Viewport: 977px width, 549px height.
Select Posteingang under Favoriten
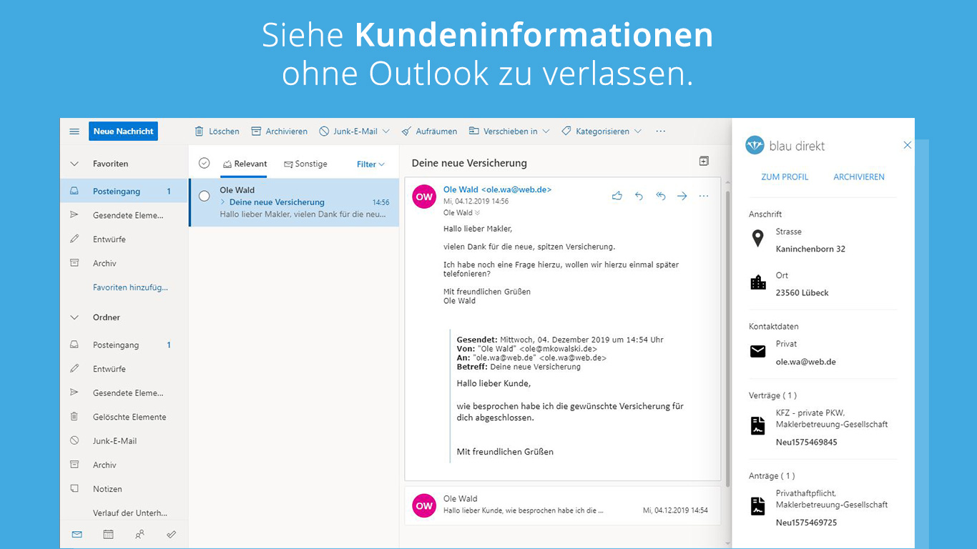tap(124, 192)
